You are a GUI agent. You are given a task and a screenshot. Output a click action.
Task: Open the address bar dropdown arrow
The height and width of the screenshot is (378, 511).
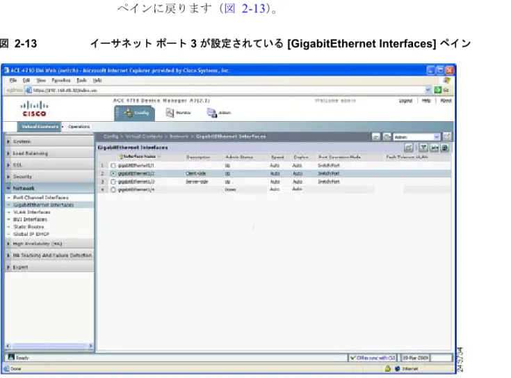428,90
